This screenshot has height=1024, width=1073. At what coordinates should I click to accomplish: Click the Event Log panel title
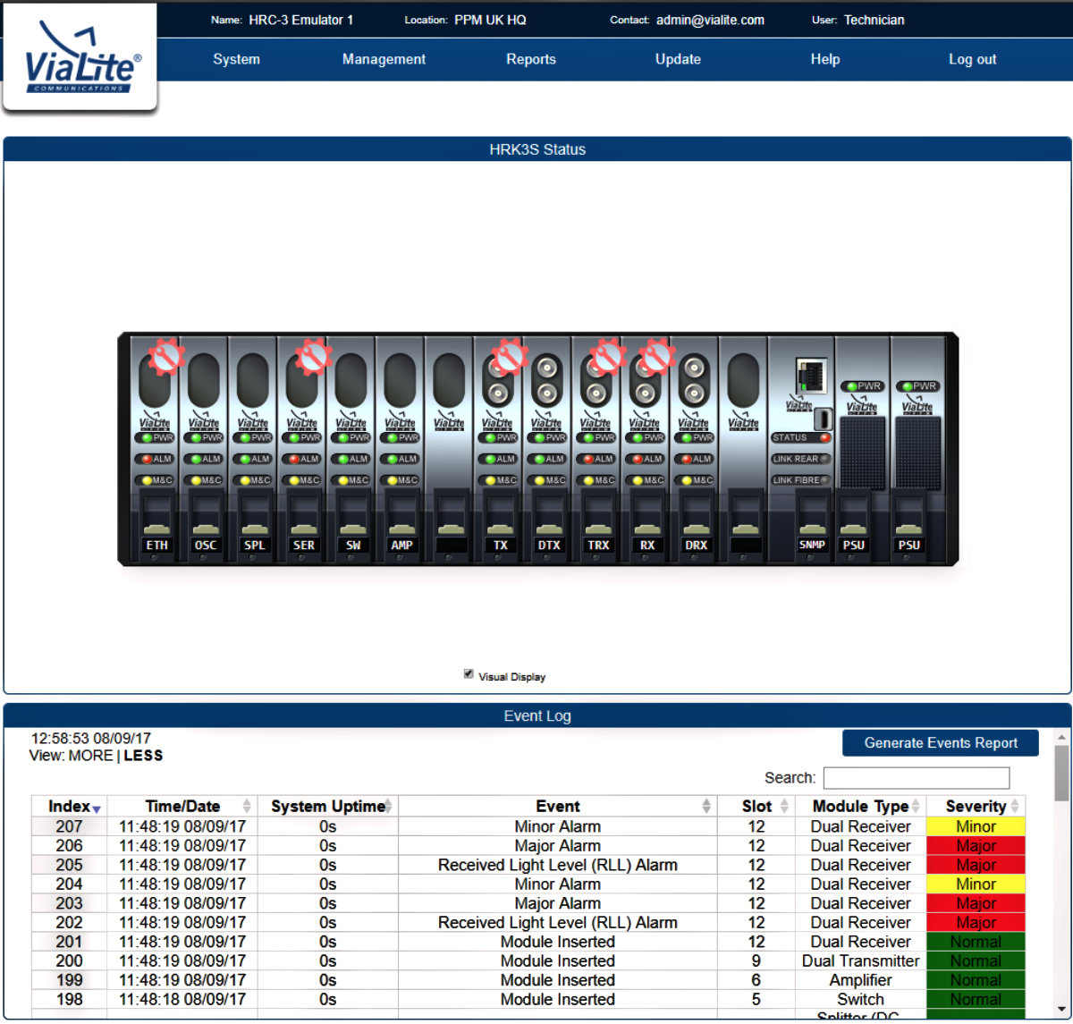537,716
